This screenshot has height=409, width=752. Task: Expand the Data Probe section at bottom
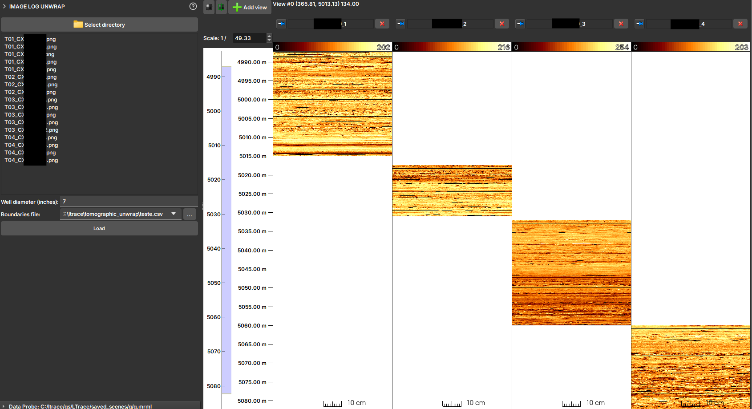(3, 406)
